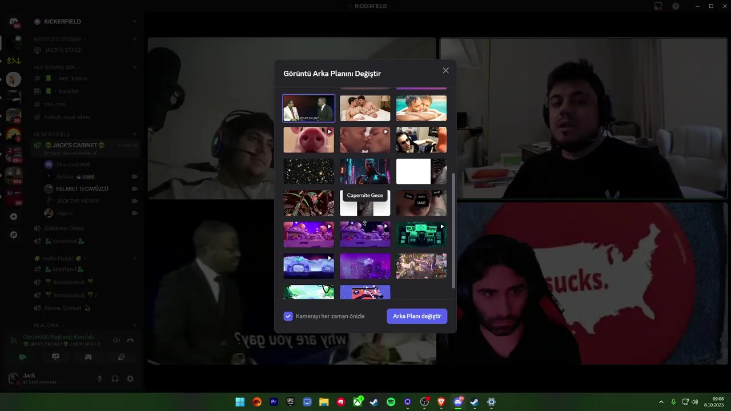
Task: Open the twitch-mod-alımı channel
Action: 86,117
